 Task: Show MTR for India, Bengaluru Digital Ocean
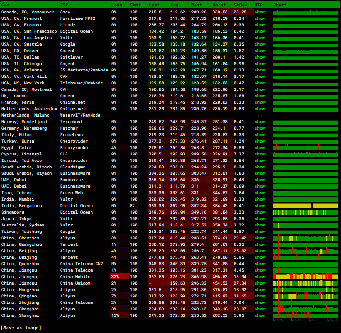pyautogui.click(x=260, y=206)
